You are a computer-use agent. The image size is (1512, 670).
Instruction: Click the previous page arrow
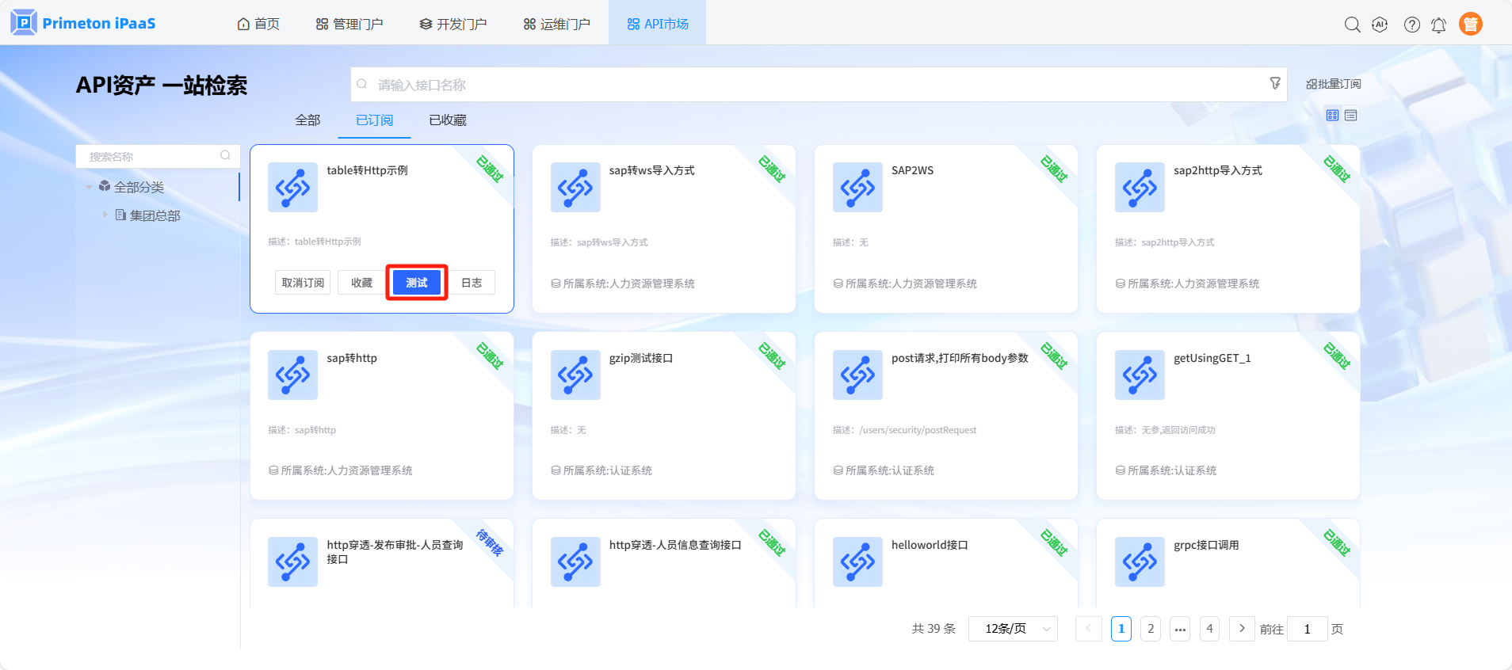click(1089, 629)
